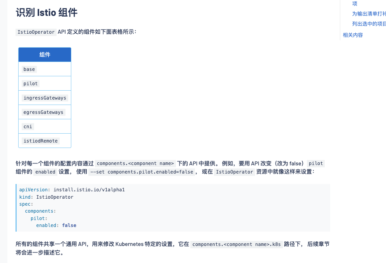Select the istiodRemote table cell
The image size is (386, 263).
(x=45, y=141)
